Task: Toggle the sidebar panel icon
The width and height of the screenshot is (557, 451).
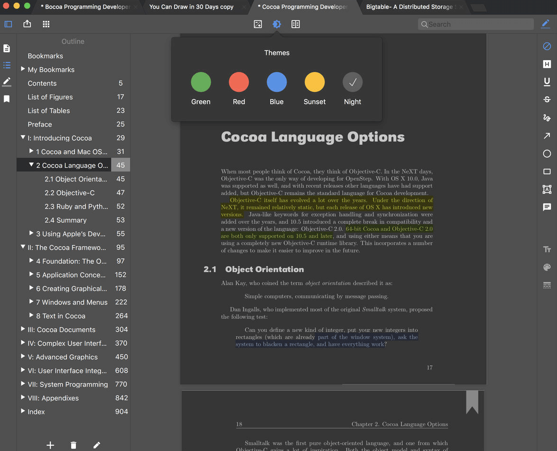Action: 8,24
